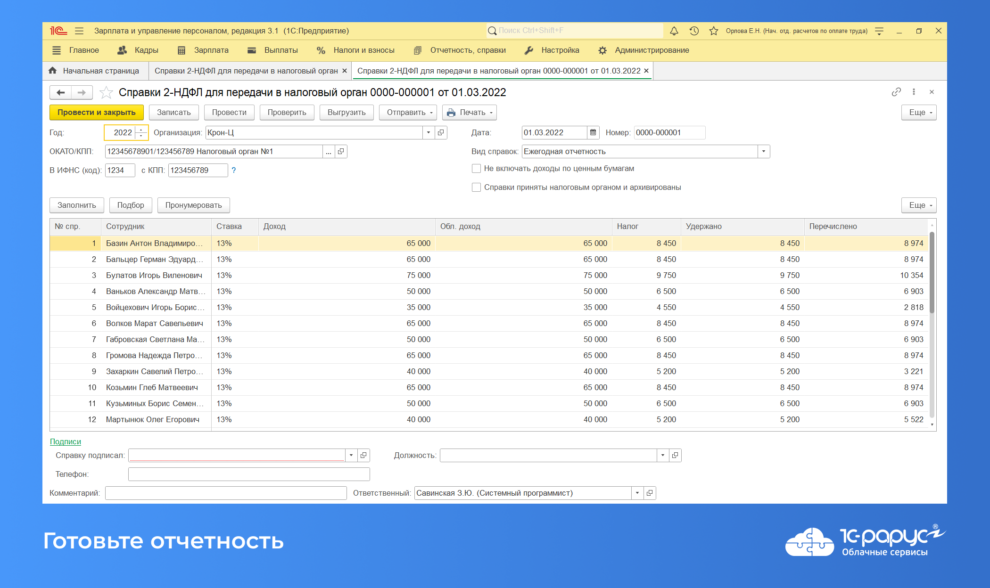This screenshot has width=990, height=588.
Task: Open notifications via the bell icon
Action: click(x=674, y=31)
